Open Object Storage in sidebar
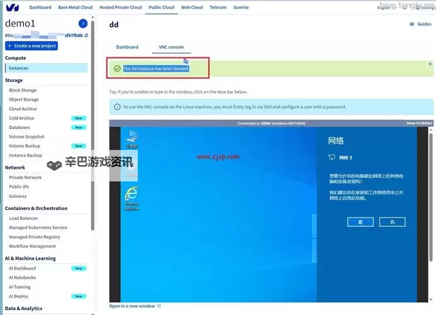This screenshot has width=436, height=315. tap(24, 100)
